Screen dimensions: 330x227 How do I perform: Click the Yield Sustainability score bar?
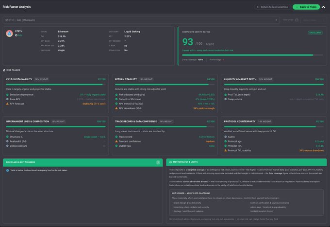[x=56, y=85]
